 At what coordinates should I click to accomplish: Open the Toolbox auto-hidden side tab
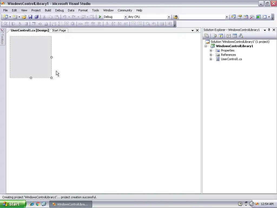pos(2,37)
